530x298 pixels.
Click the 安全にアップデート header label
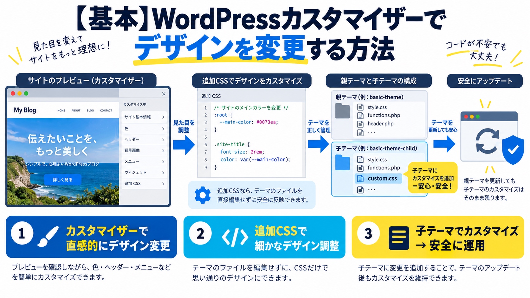pos(485,81)
